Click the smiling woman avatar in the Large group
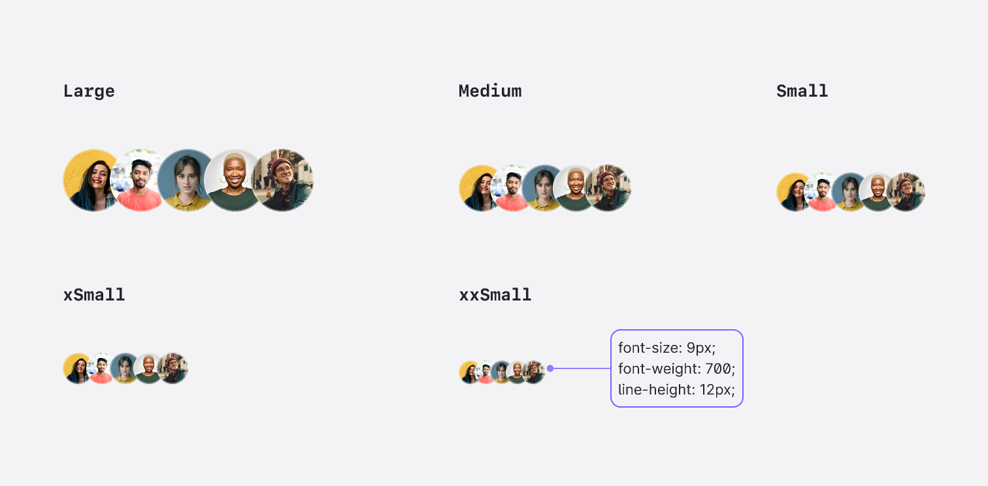 [x=92, y=180]
